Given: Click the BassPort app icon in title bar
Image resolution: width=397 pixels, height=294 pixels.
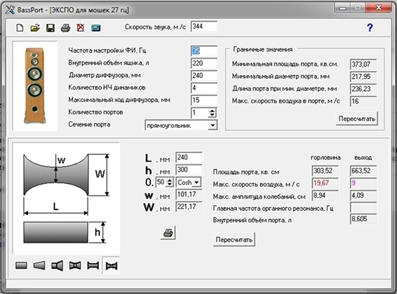Looking at the screenshot, I should coord(10,10).
